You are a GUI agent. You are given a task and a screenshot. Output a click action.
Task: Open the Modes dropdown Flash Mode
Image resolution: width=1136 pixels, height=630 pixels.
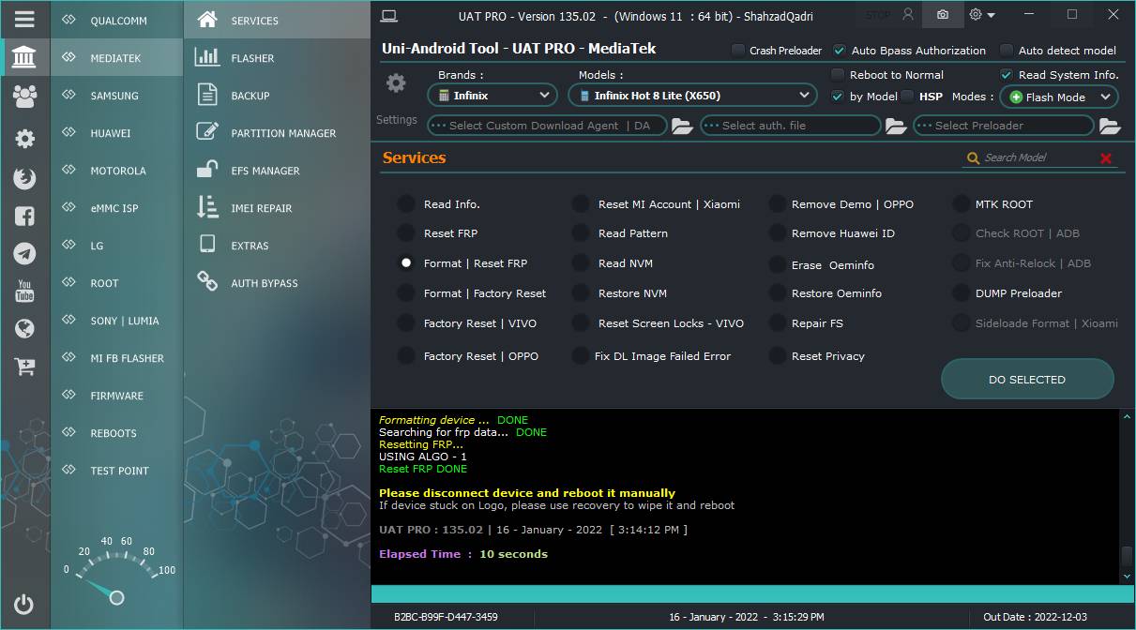point(1059,97)
